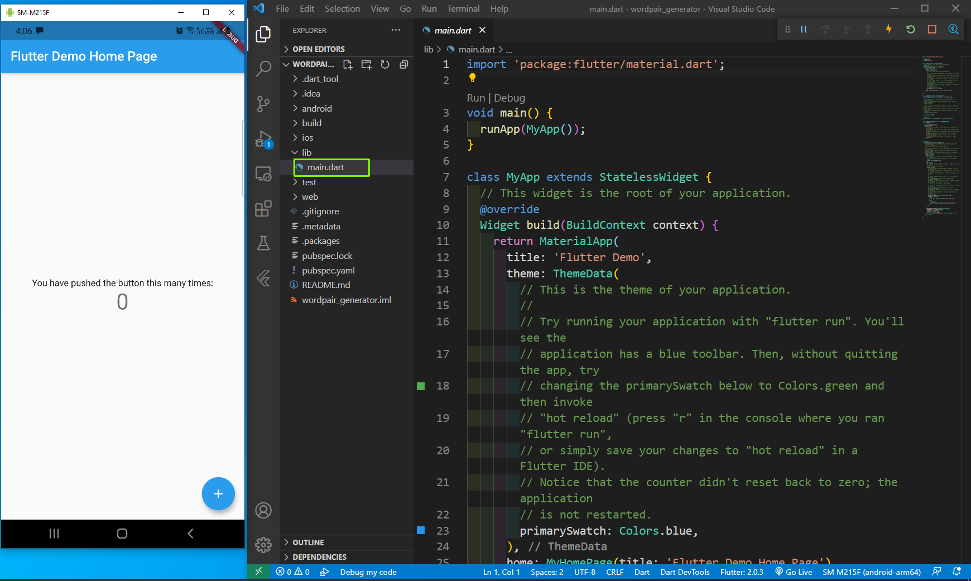This screenshot has height=581, width=971.
Task: Click Debug my code in status bar
Action: coord(368,572)
